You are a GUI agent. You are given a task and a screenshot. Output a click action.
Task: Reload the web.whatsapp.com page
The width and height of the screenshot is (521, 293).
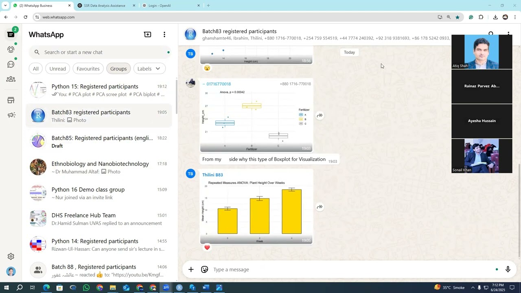pyautogui.click(x=25, y=17)
